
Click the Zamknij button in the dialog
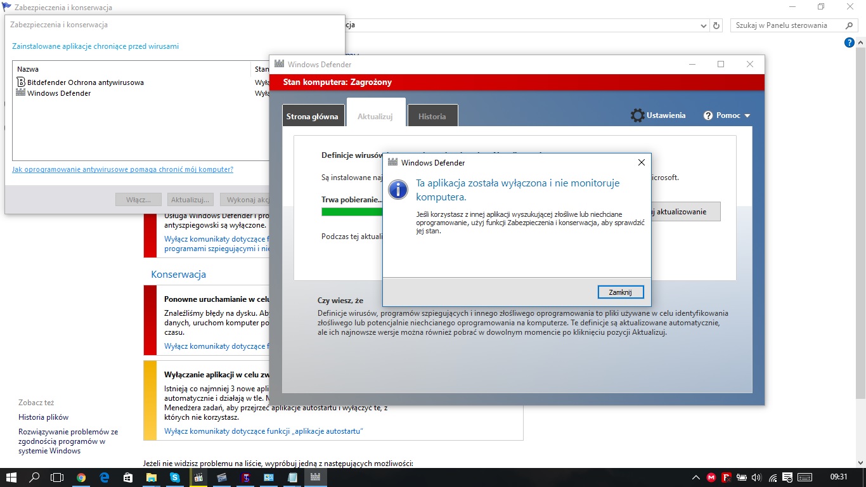coord(621,292)
